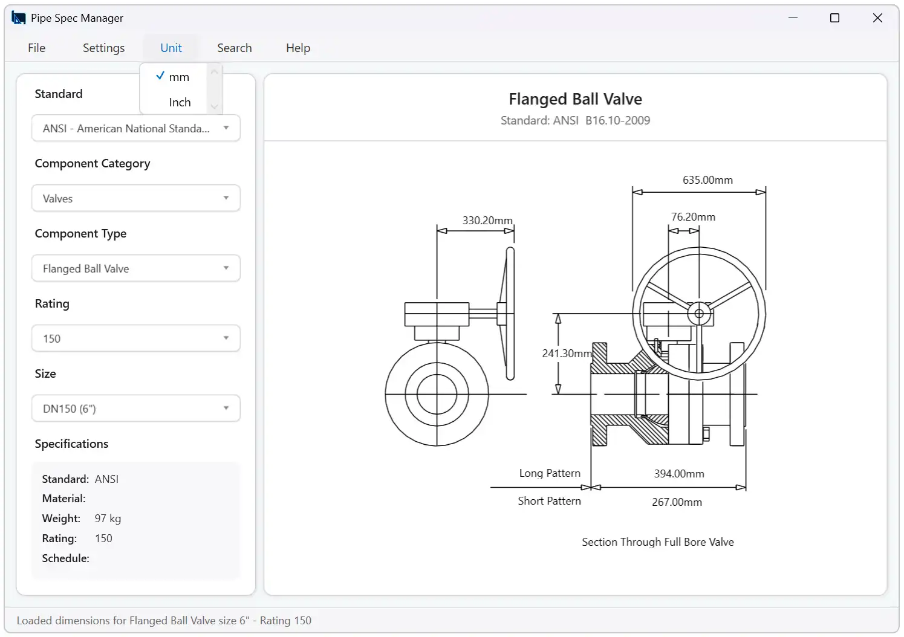Open the Help menu
904x637 pixels.
298,48
